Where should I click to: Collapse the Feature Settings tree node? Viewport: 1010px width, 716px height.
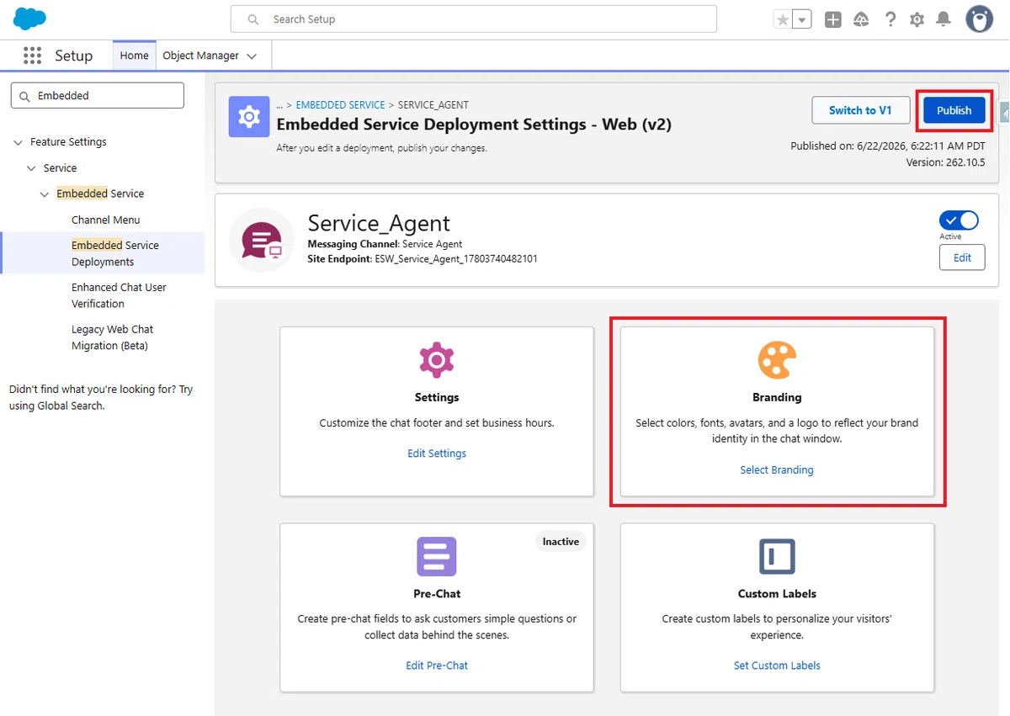click(x=18, y=142)
